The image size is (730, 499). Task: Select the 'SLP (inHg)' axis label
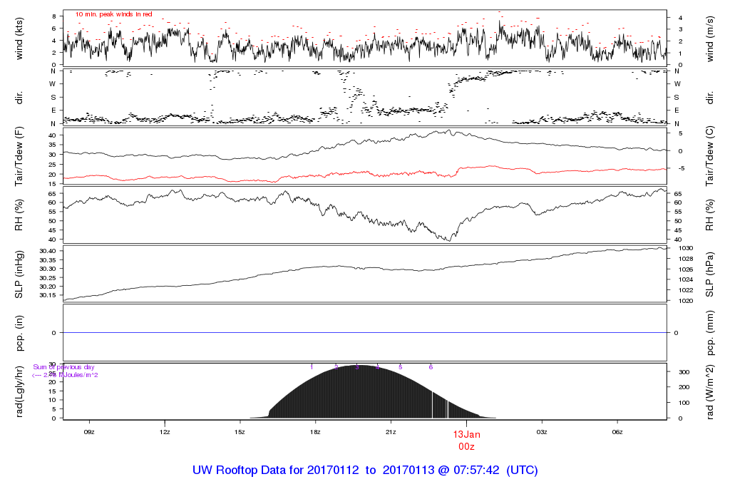point(19,274)
